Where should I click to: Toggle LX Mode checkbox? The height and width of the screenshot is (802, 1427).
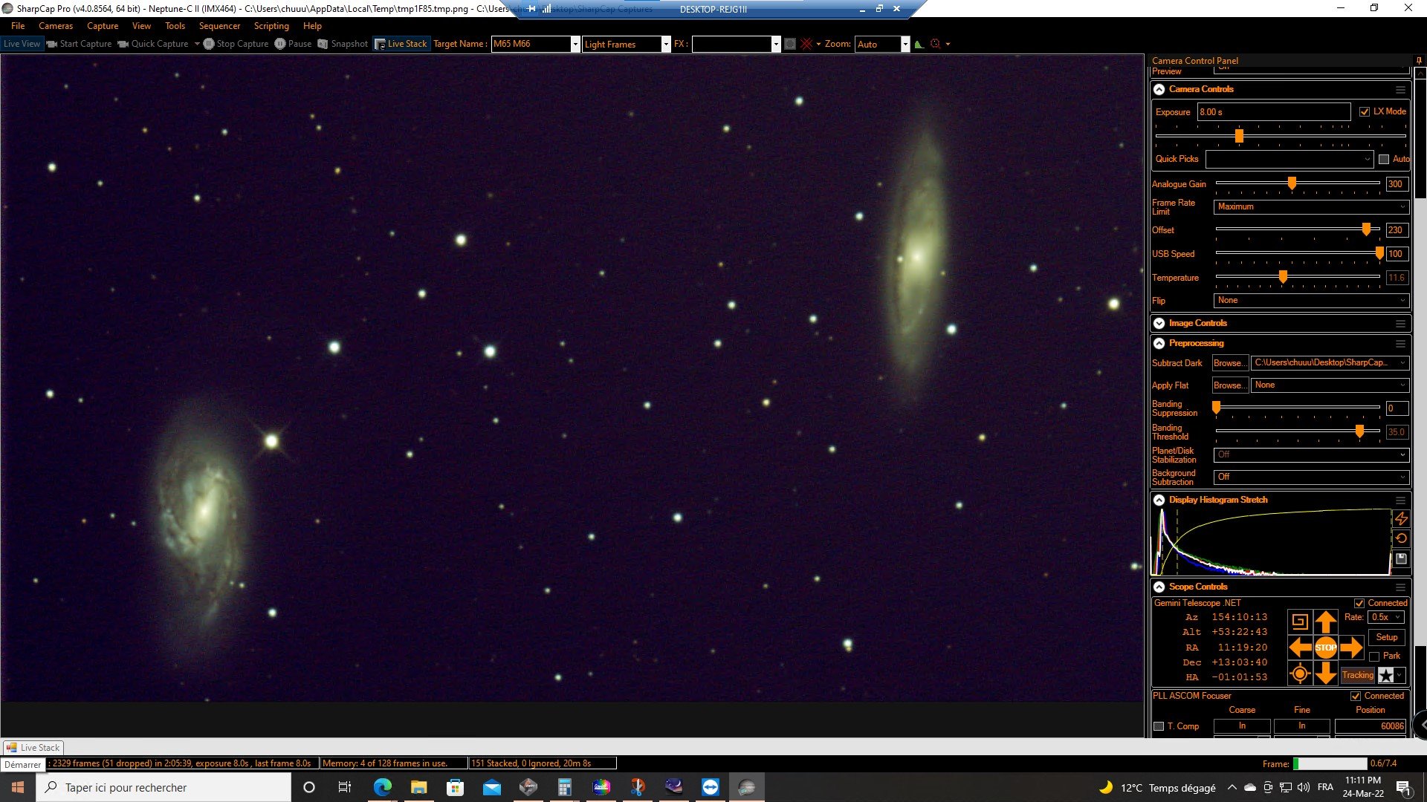(1365, 111)
